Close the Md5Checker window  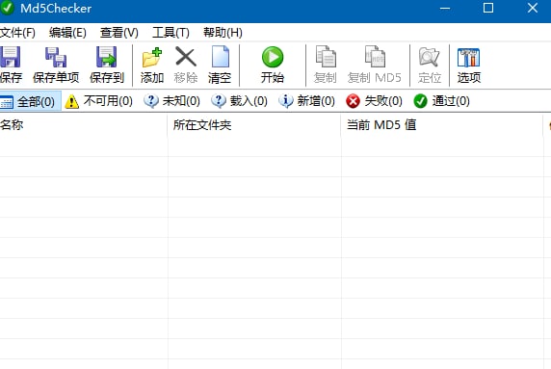tap(533, 8)
